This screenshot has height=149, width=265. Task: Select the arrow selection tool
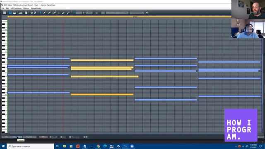(41, 13)
